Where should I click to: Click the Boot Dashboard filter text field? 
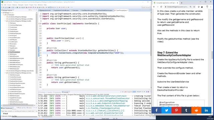tap(19, 111)
